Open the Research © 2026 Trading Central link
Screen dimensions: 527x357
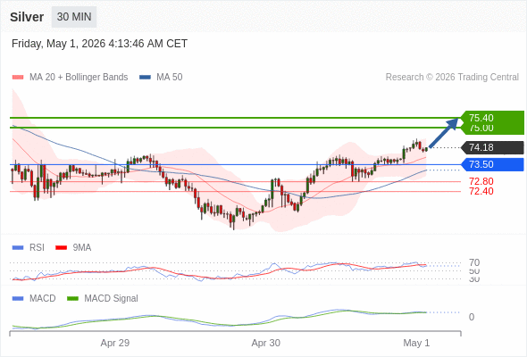(452, 78)
